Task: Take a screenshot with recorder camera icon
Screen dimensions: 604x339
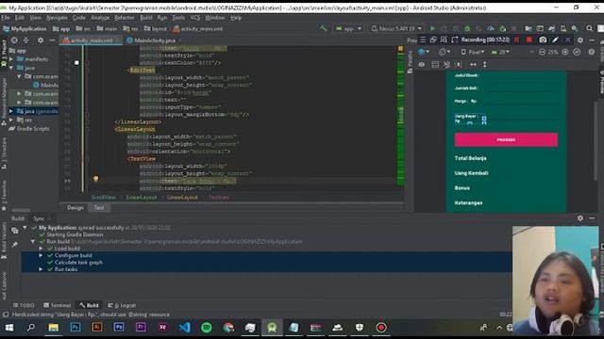Action: (x=543, y=40)
